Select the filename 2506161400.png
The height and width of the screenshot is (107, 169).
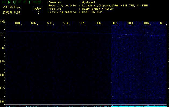(x=12, y=7)
